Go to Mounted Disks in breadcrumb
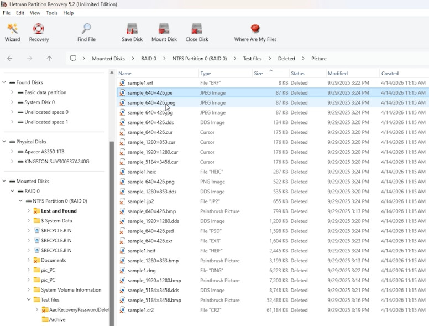Image resolution: width=429 pixels, height=326 pixels. click(x=108, y=58)
